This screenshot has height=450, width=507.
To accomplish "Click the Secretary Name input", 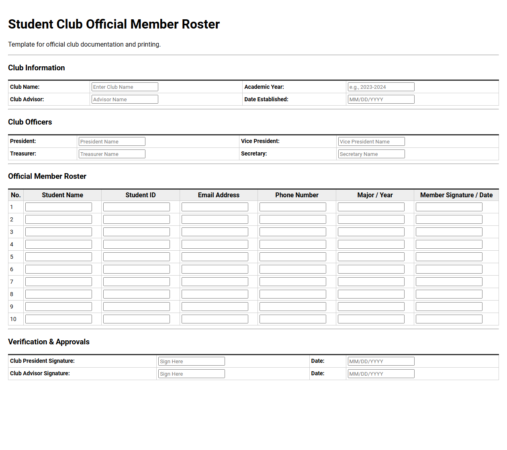I will 372,154.
